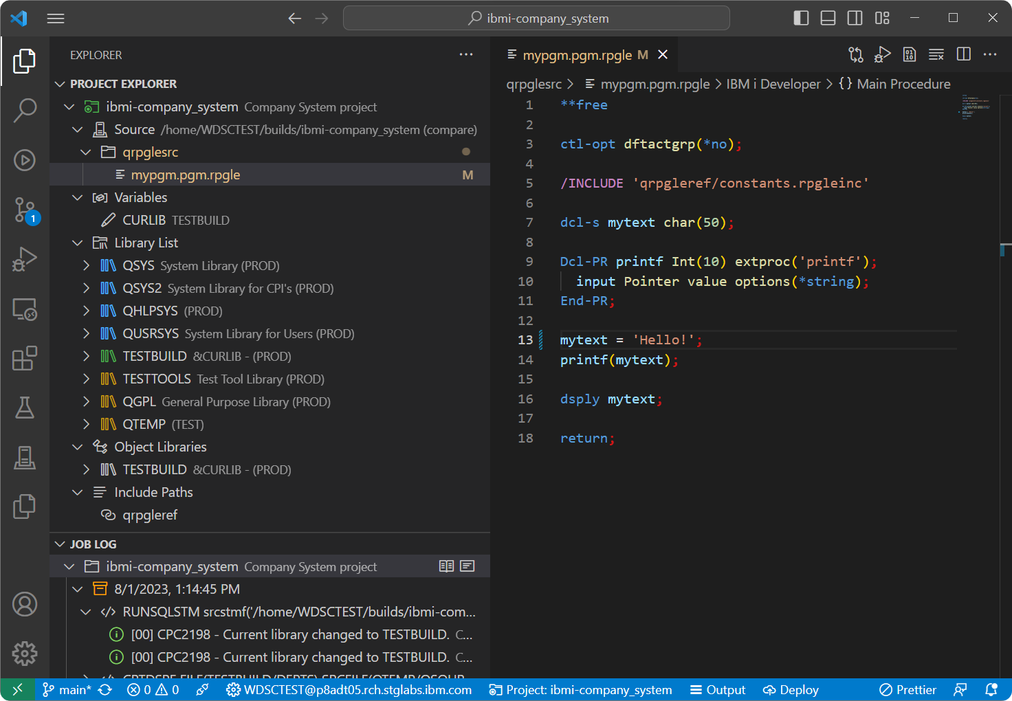The height and width of the screenshot is (701, 1012).
Task: Open the Search view in activity bar
Action: [25, 110]
